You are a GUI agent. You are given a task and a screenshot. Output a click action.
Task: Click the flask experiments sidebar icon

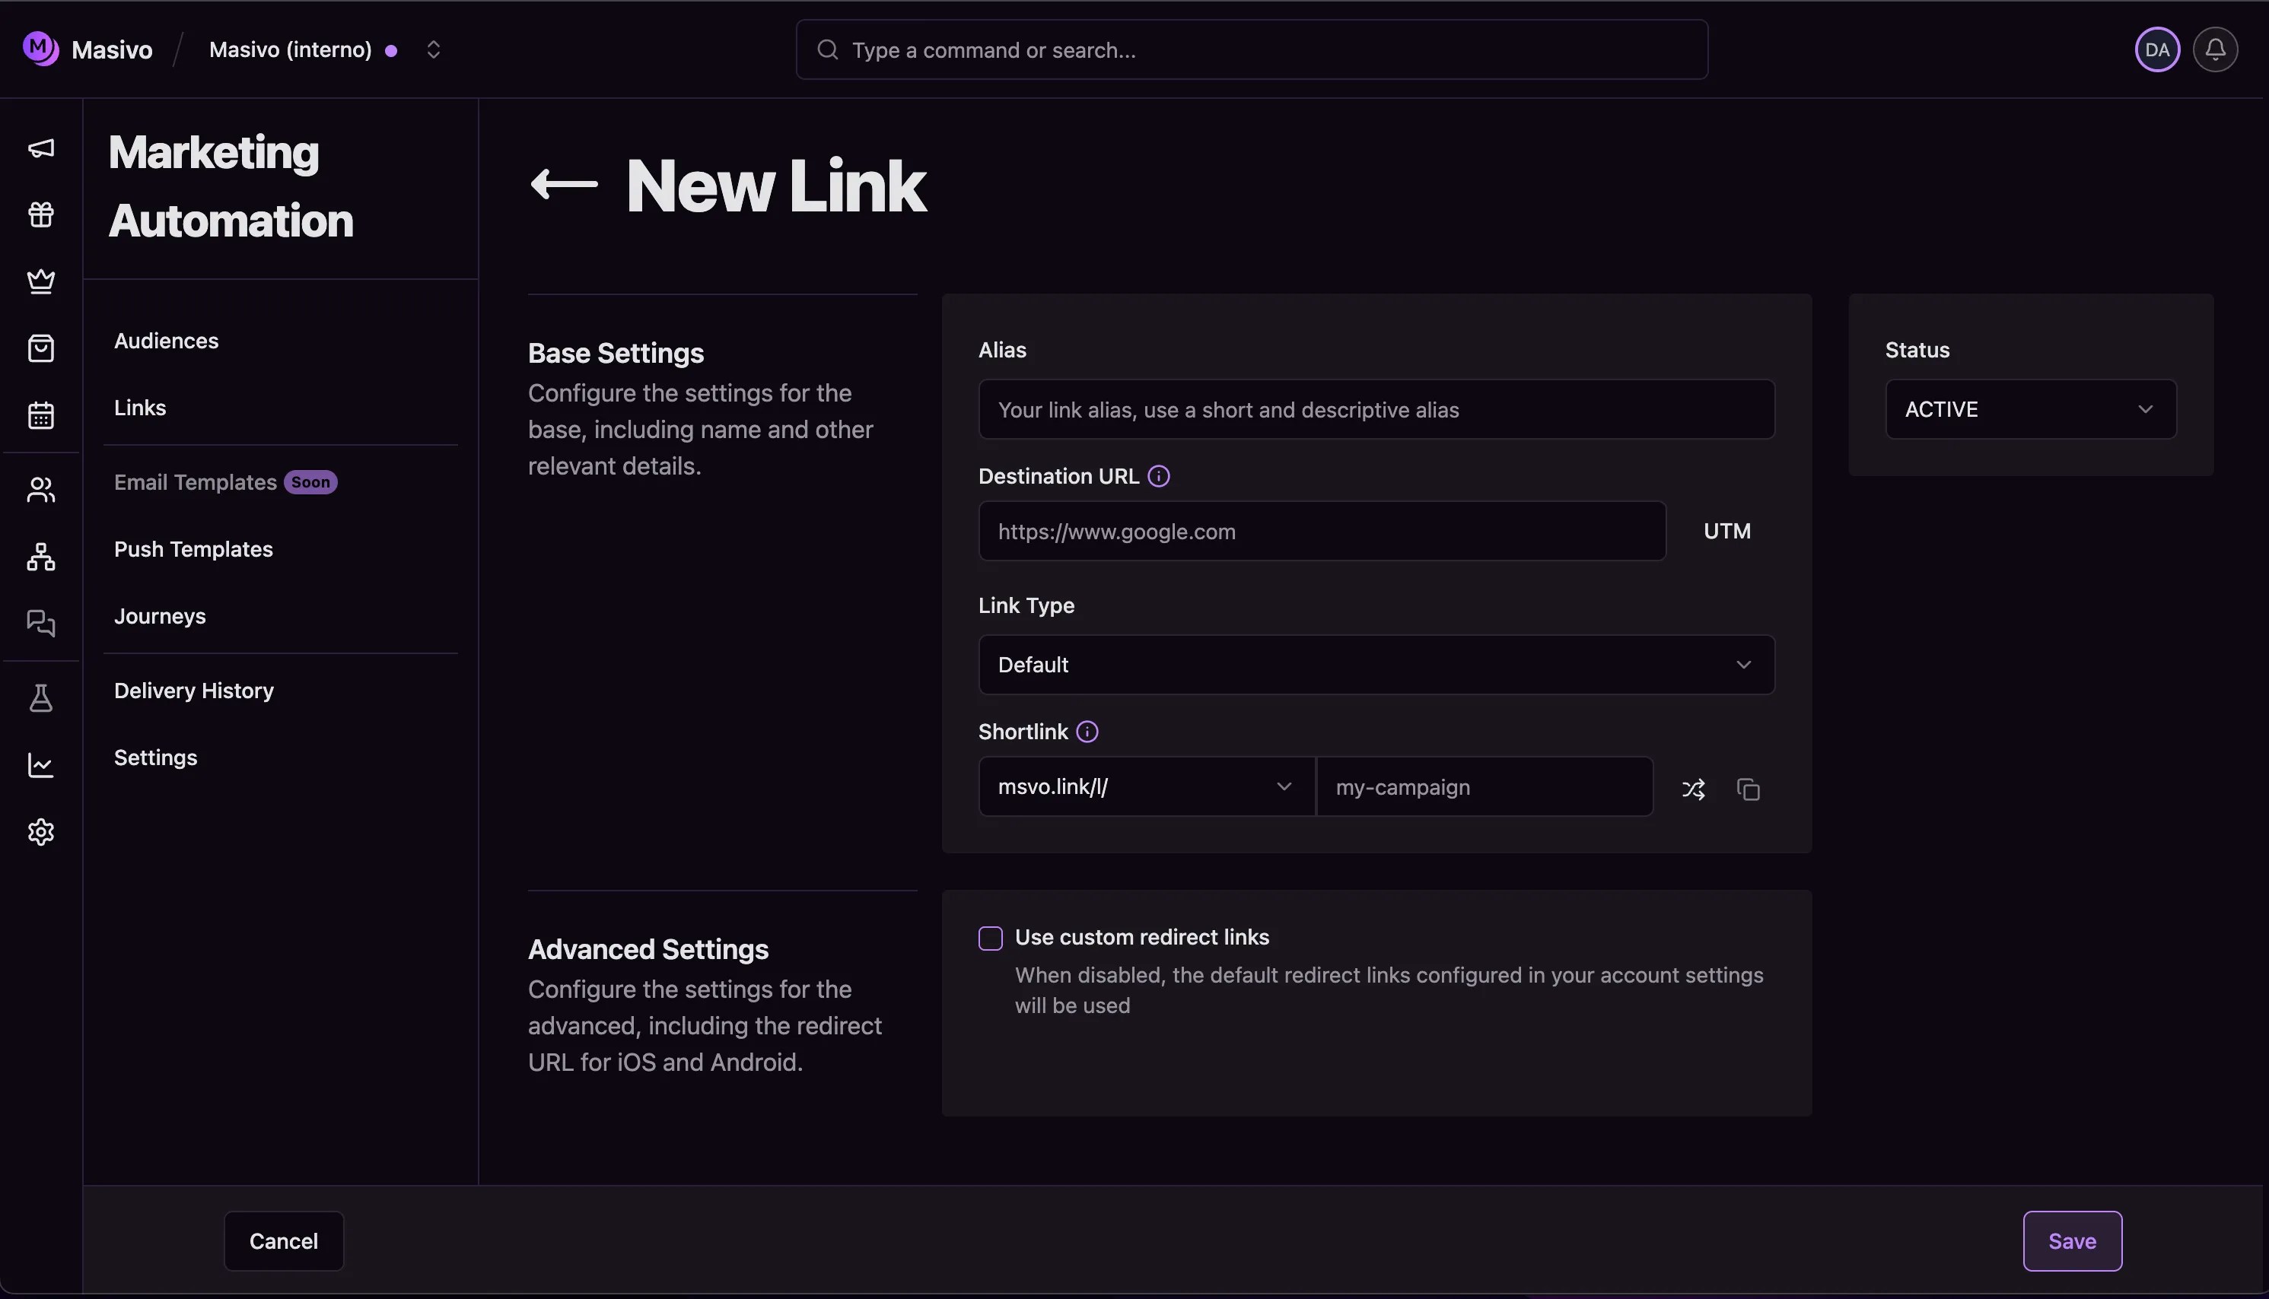(x=41, y=699)
